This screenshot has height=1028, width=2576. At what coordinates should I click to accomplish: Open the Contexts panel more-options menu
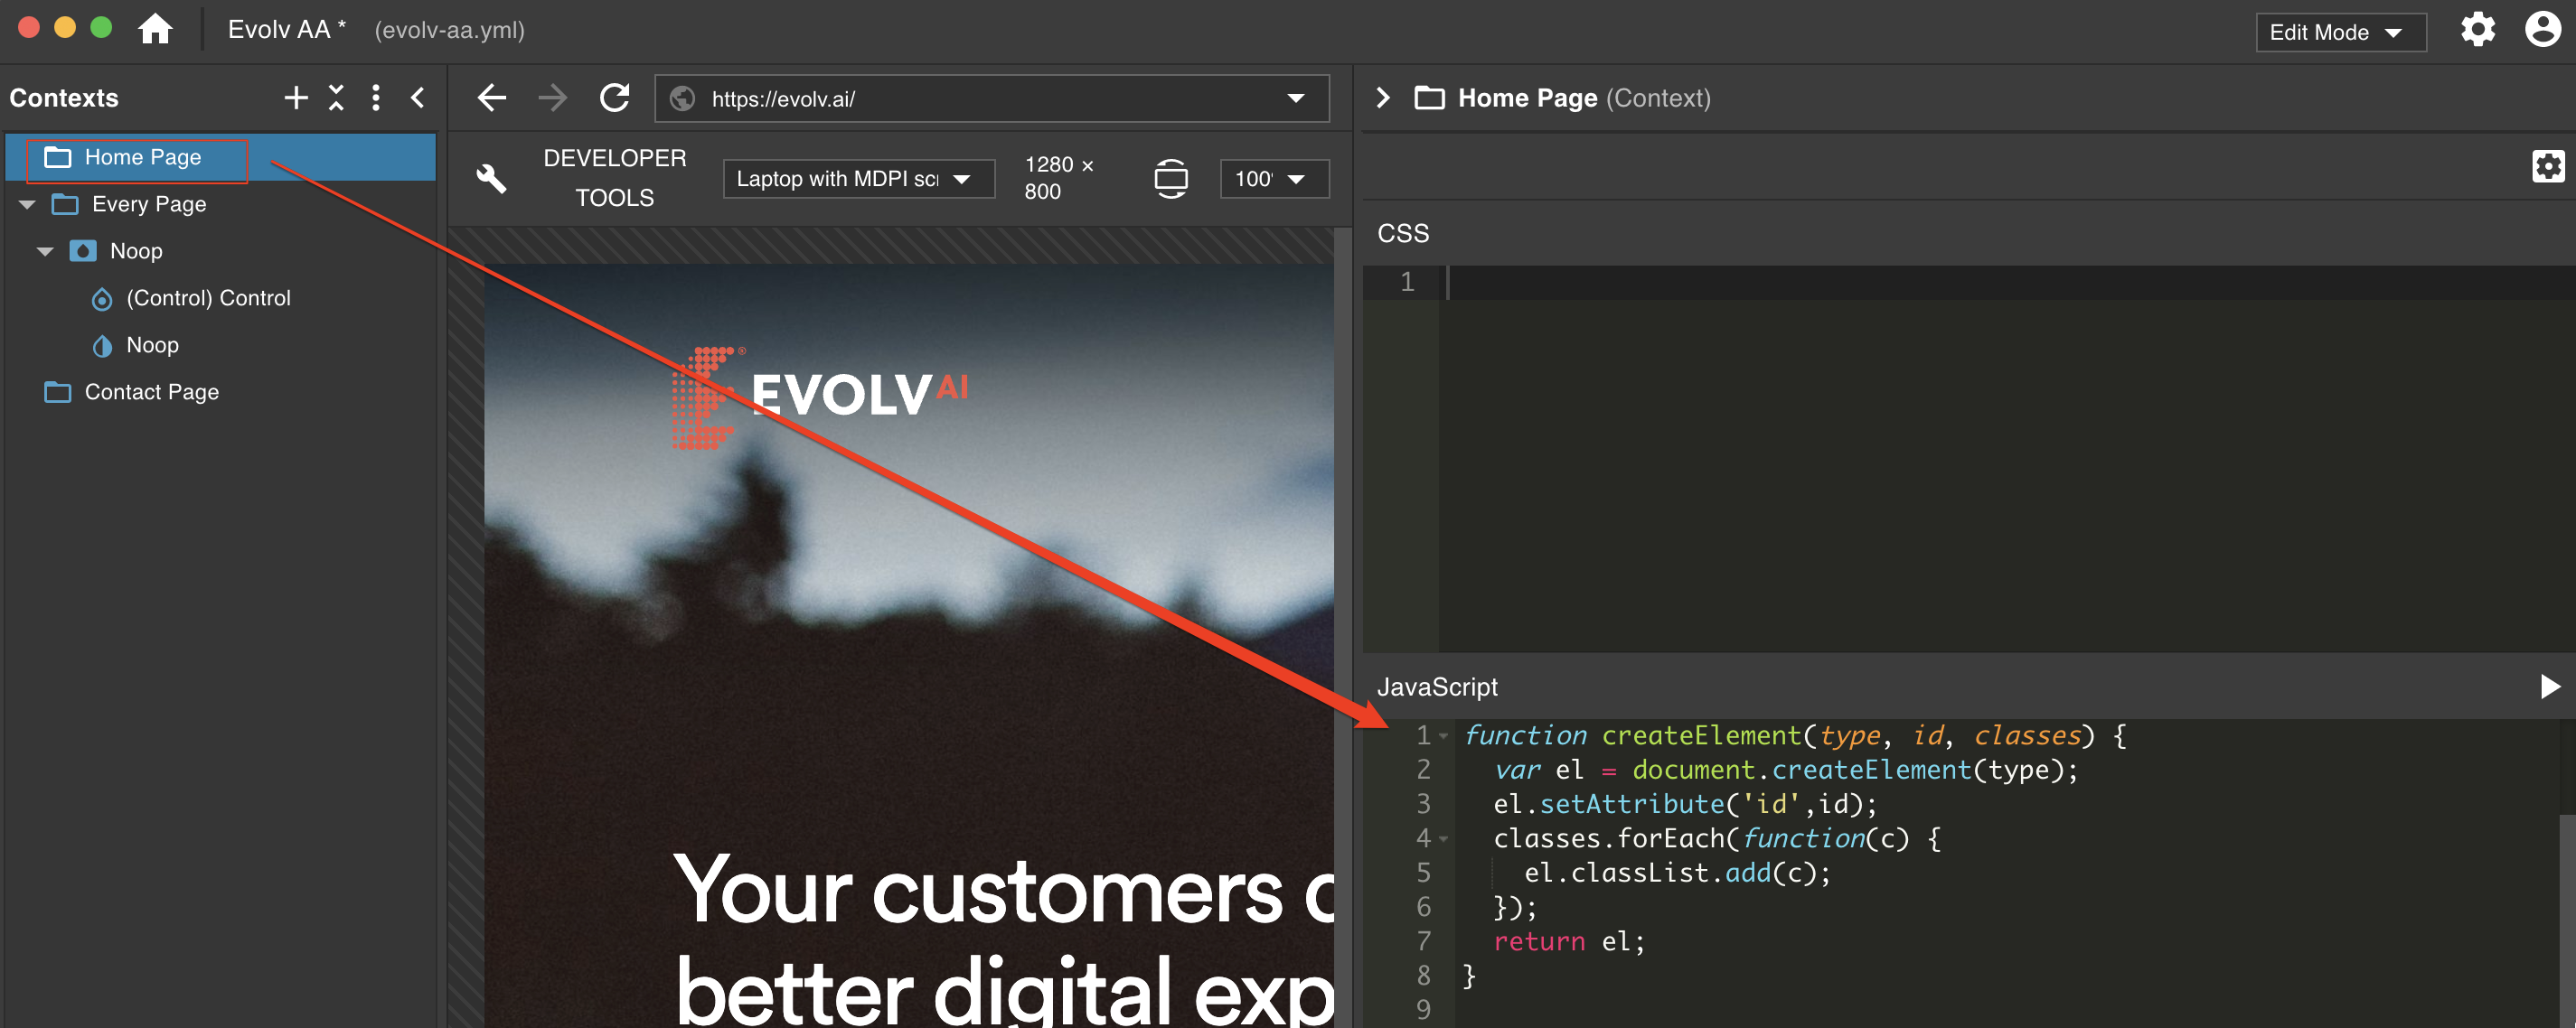(x=376, y=98)
